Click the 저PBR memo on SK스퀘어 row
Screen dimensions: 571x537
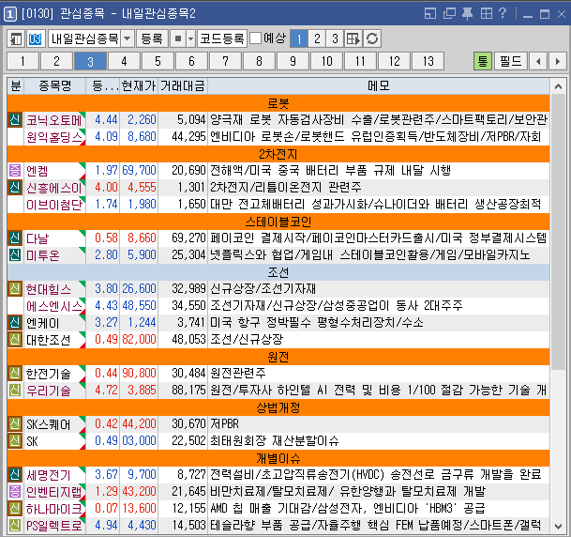click(x=225, y=423)
